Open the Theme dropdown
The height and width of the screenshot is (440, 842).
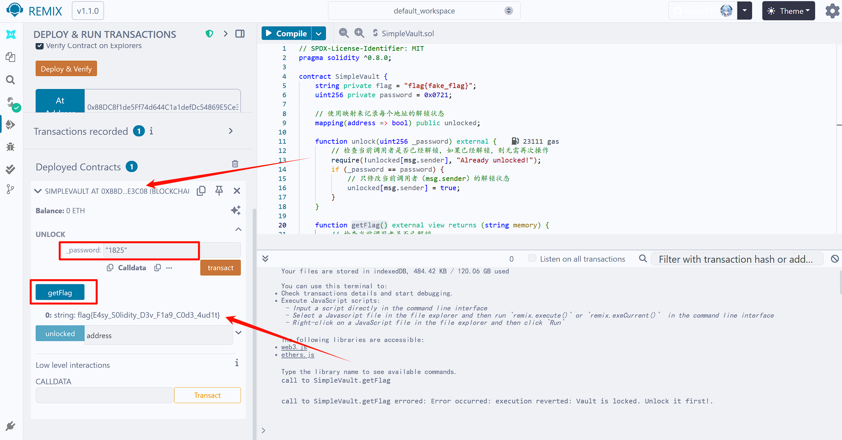[788, 11]
